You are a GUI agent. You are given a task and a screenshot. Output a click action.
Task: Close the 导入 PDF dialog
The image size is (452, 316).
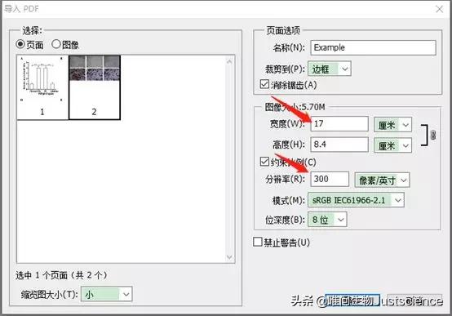click(439, 9)
